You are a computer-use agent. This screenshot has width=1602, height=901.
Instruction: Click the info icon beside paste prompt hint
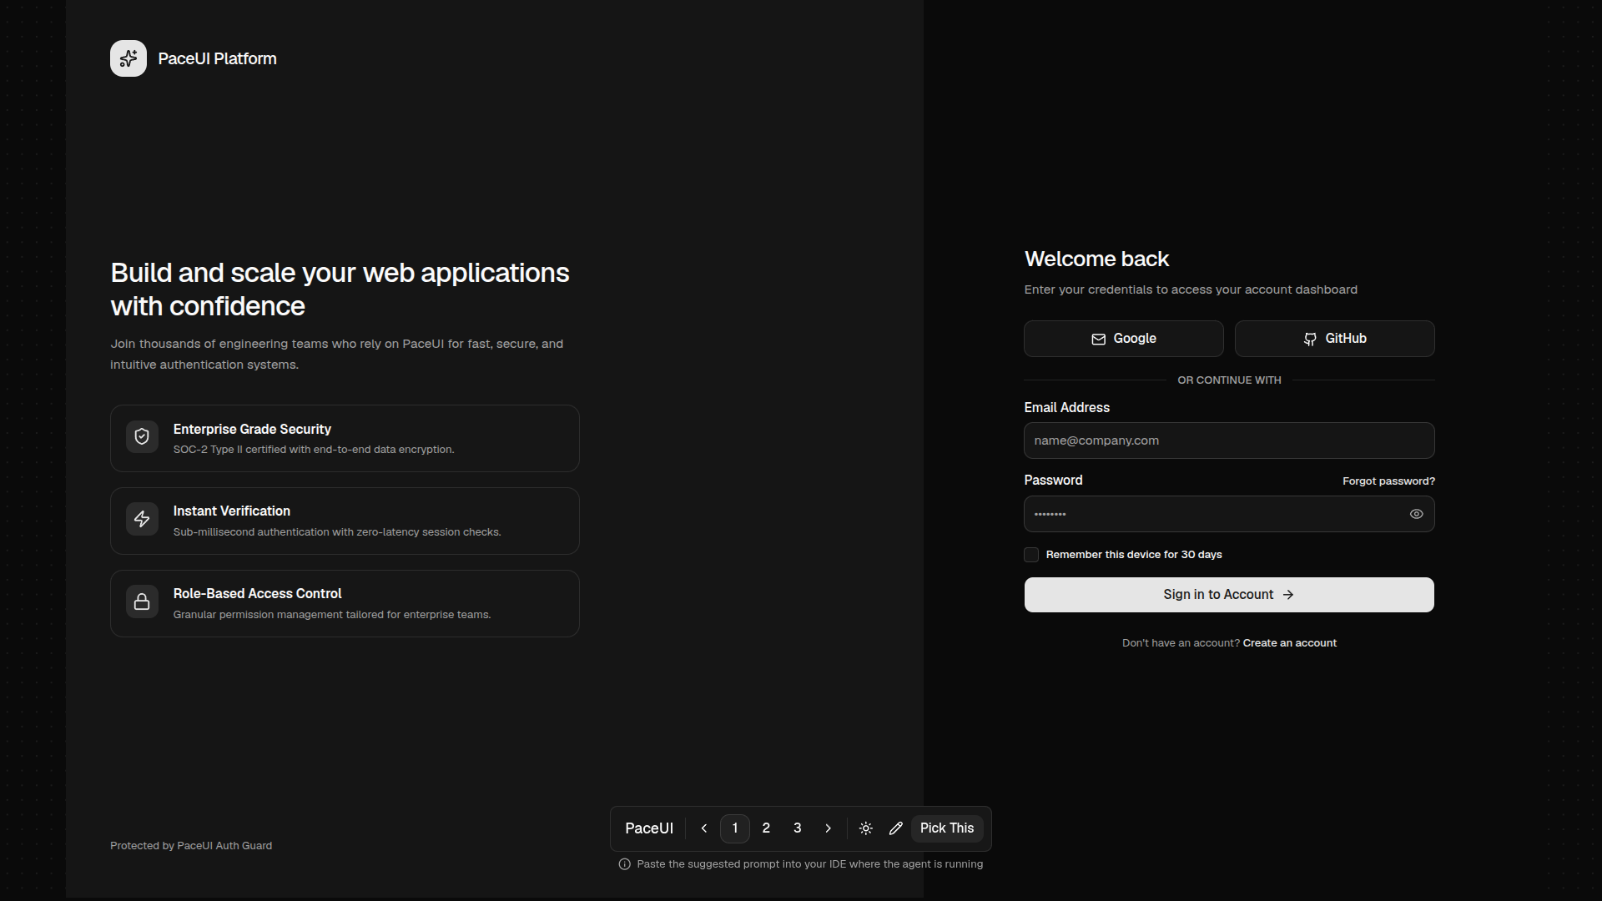625,864
